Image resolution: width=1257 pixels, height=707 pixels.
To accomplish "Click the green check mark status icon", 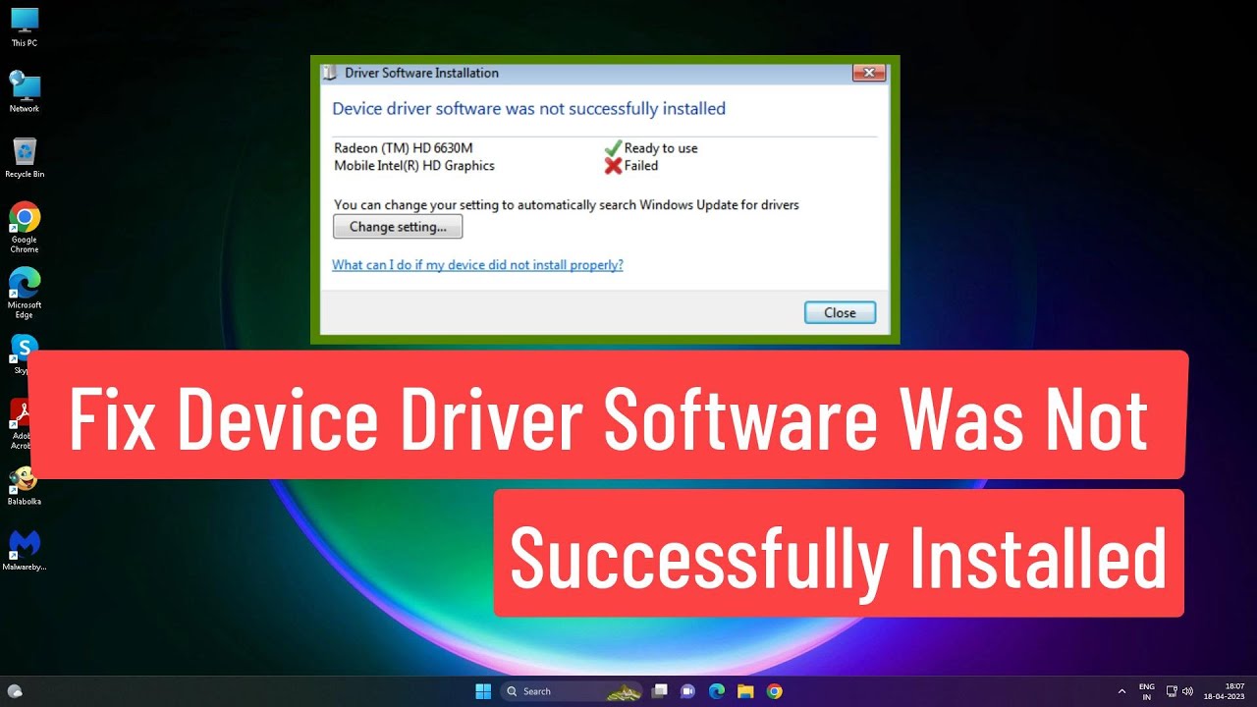I will click(x=613, y=147).
